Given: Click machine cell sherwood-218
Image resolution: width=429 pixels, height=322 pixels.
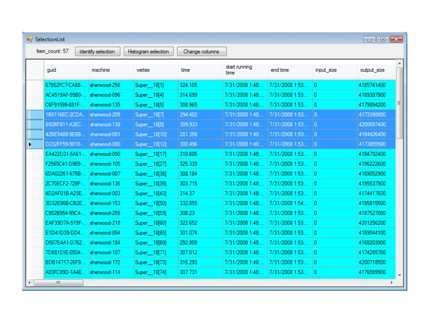Looking at the screenshot, I should coord(111,223).
